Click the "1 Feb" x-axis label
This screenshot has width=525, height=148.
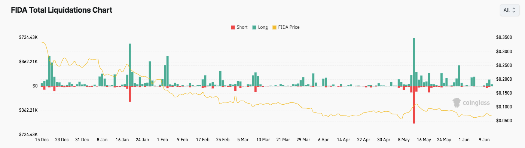pyautogui.click(x=162, y=140)
